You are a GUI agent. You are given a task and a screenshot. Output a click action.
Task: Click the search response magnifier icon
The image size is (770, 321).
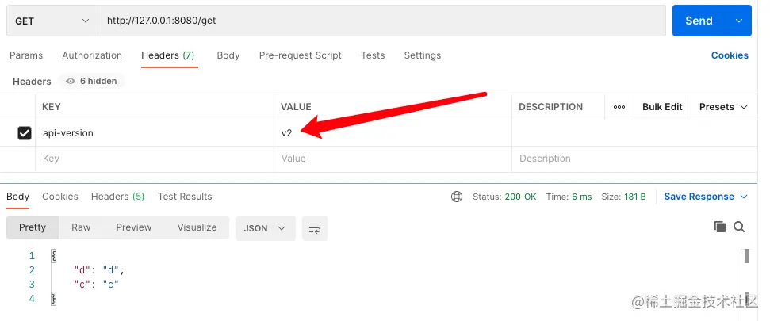pyautogui.click(x=739, y=226)
